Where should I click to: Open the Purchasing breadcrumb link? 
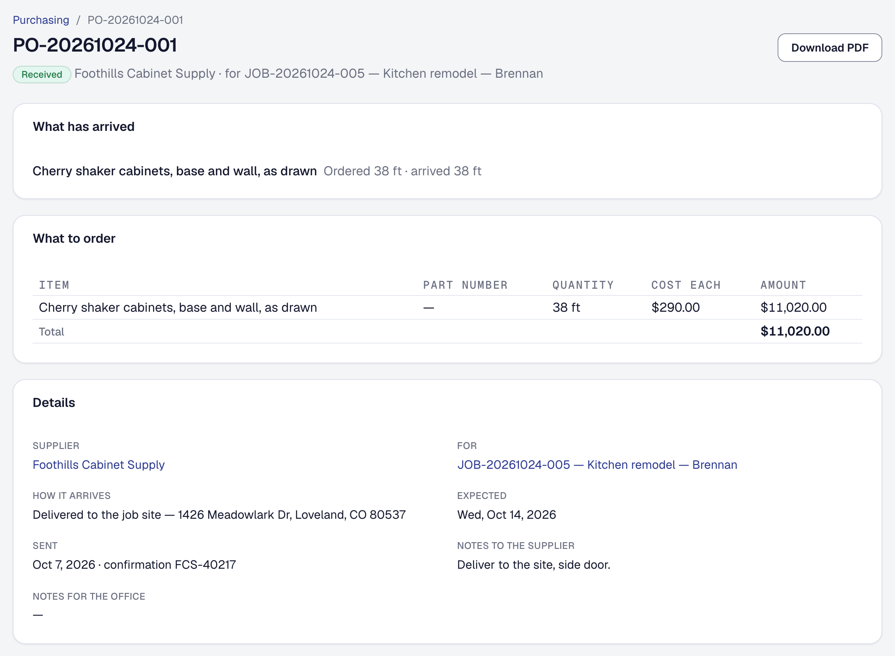coord(41,20)
